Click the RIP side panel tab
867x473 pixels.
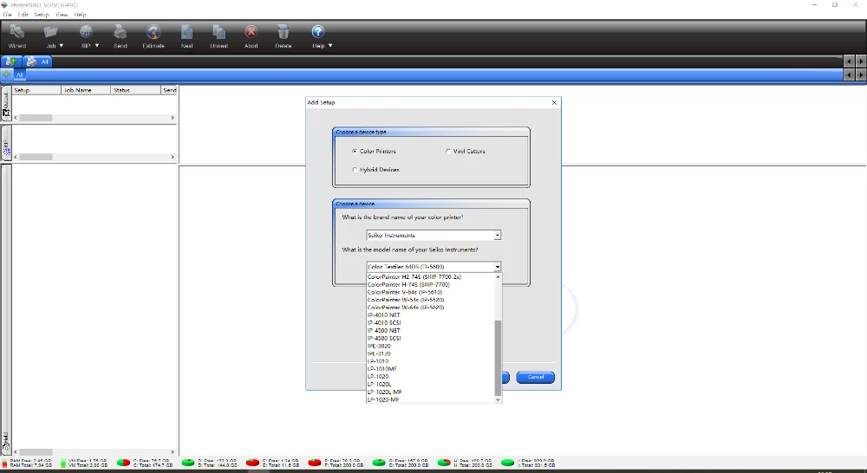point(6,144)
